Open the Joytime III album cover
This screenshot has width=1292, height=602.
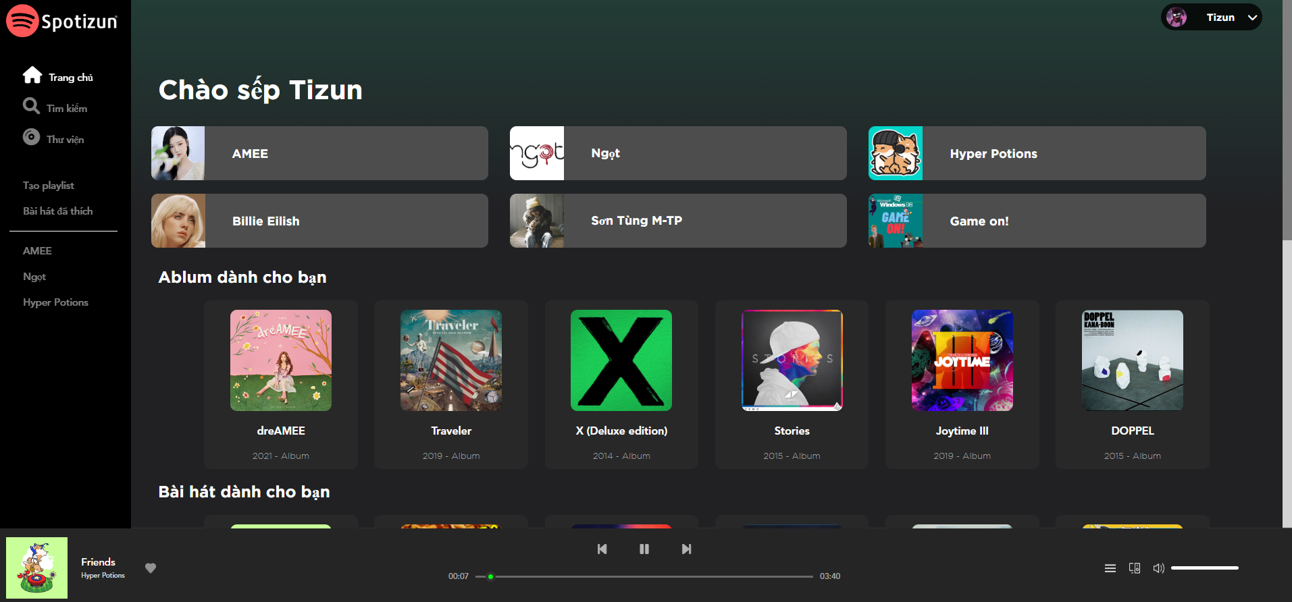pos(962,360)
